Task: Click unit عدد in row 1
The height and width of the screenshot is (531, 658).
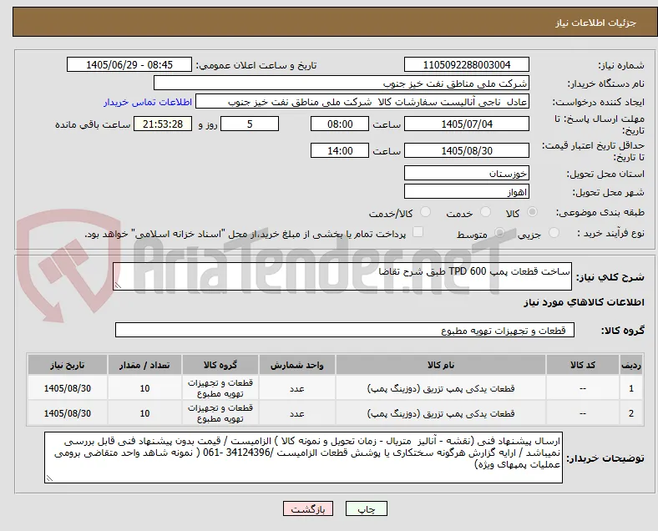Action: click(x=297, y=388)
